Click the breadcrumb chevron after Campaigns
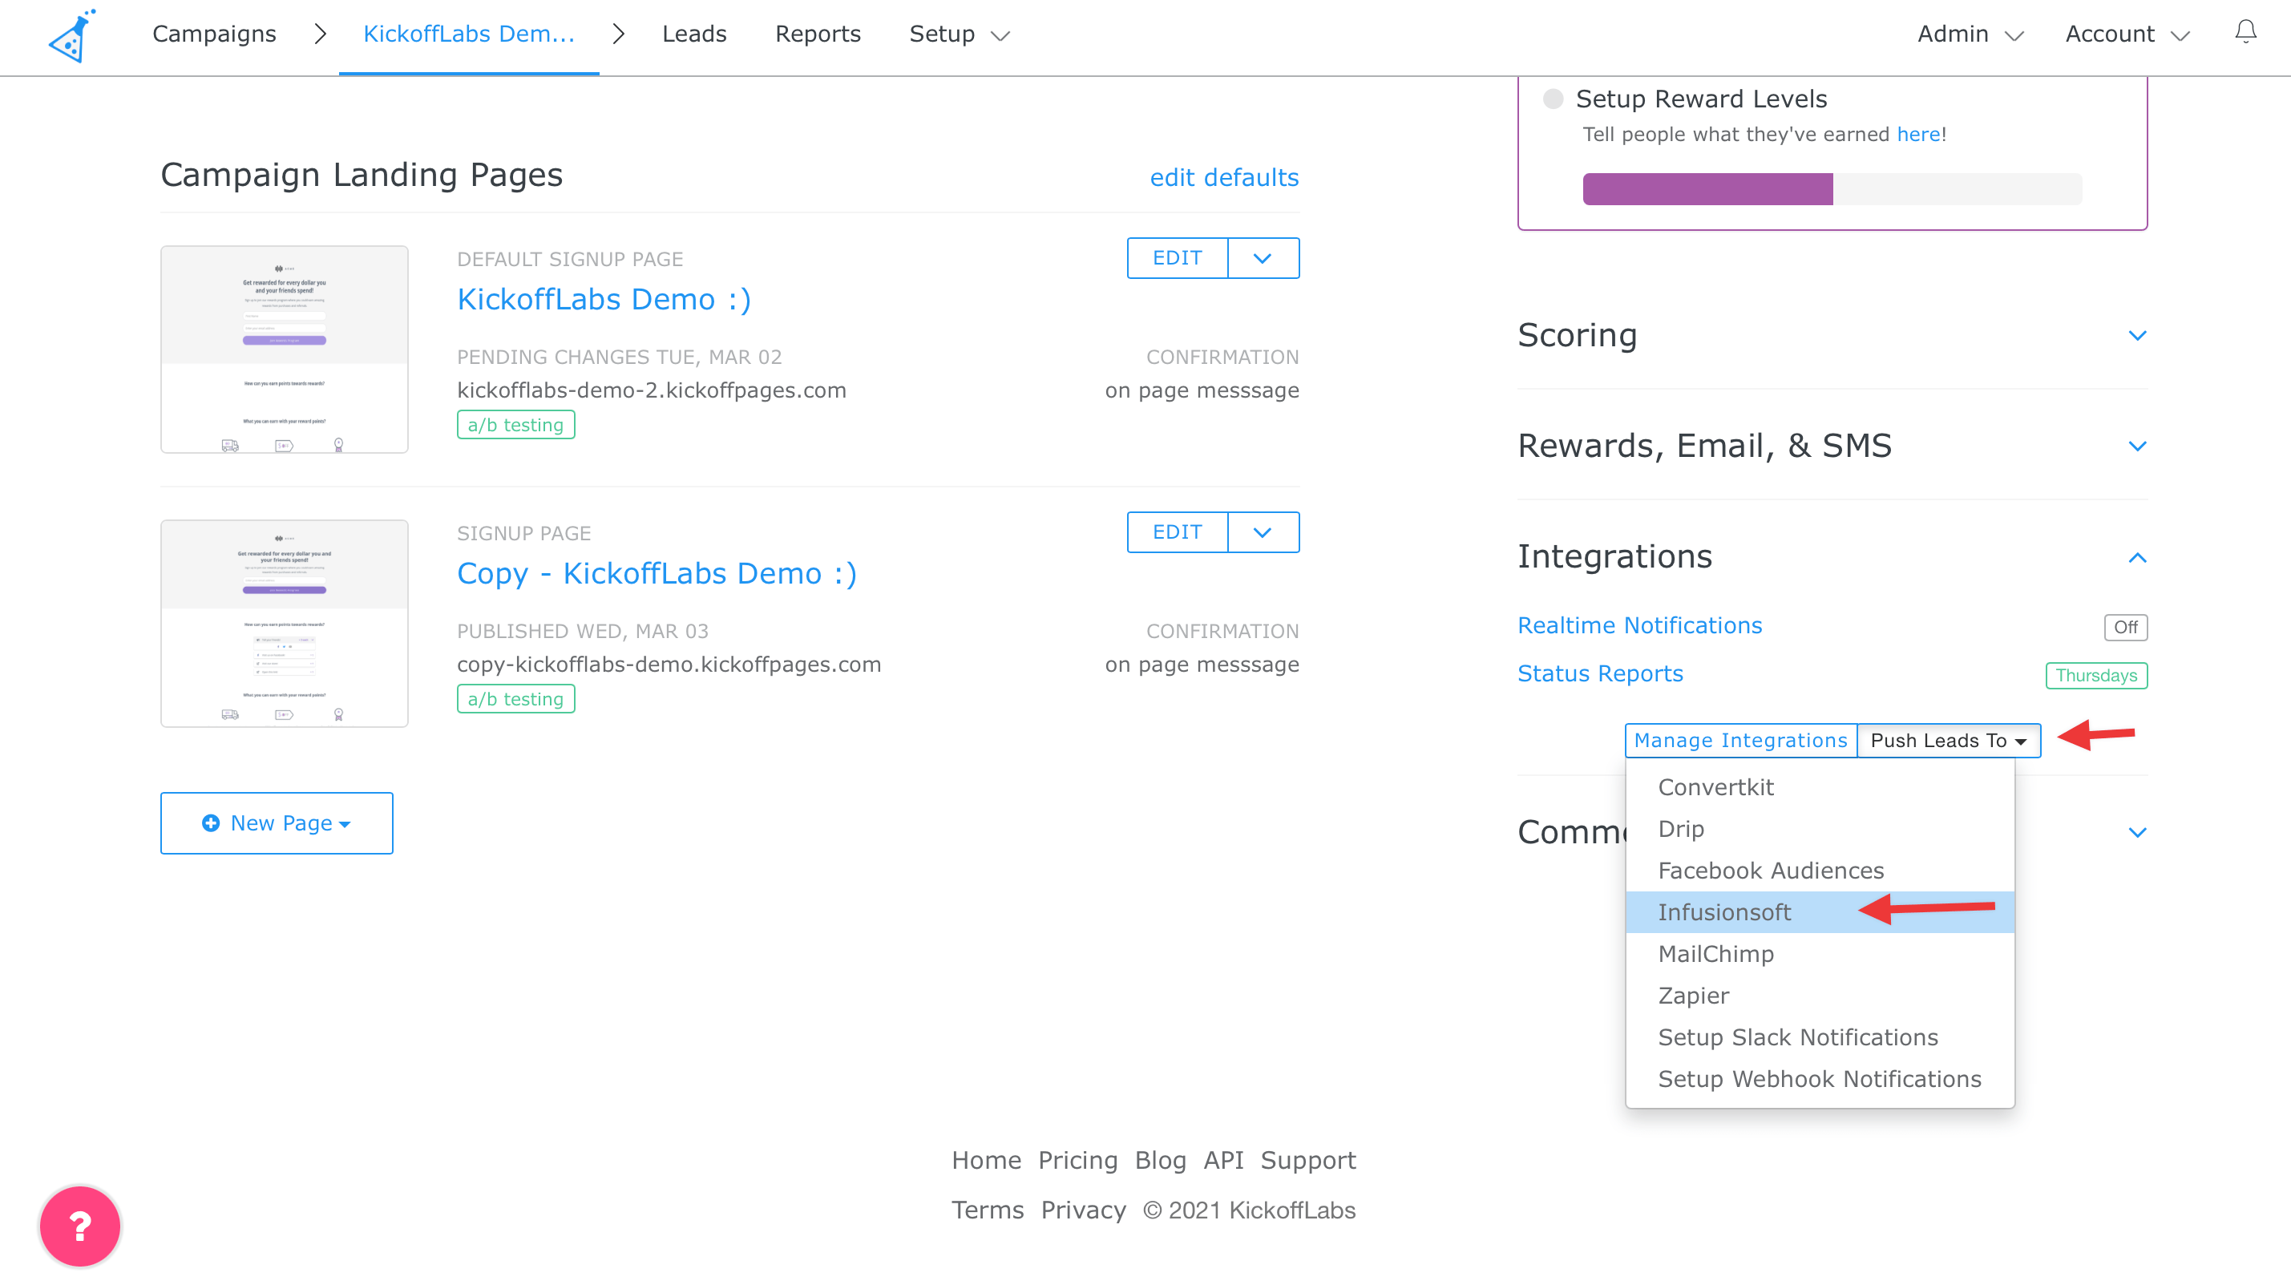The width and height of the screenshot is (2291, 1281). click(x=320, y=34)
